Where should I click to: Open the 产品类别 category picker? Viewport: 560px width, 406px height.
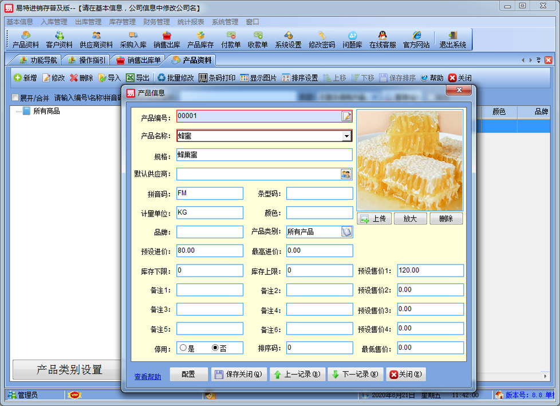[347, 232]
